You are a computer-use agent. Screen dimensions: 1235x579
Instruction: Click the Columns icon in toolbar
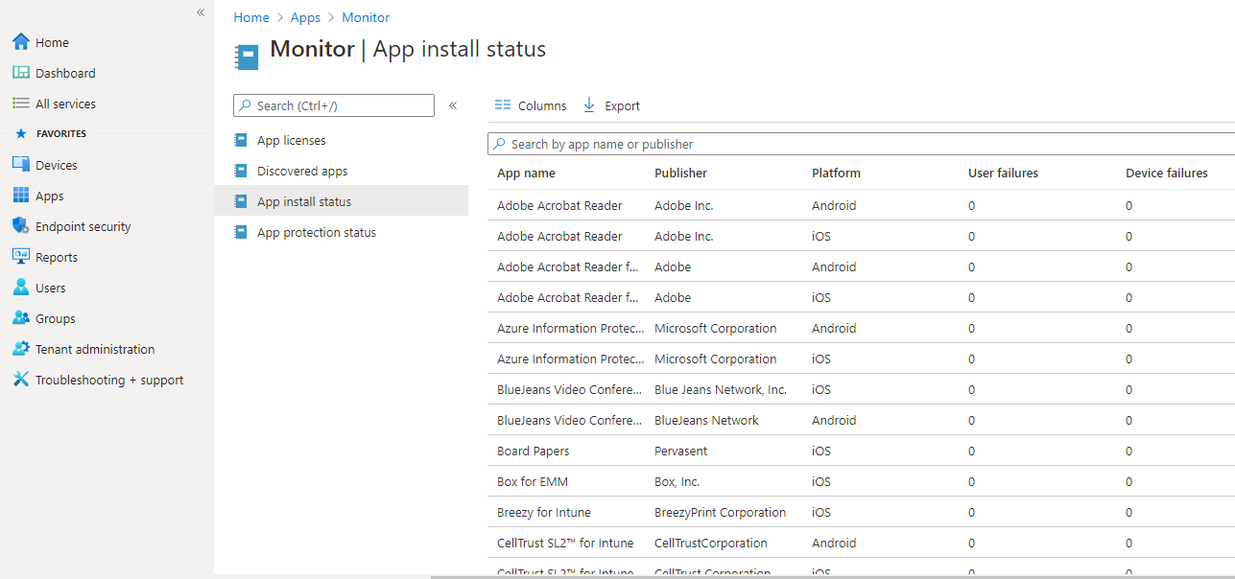click(x=503, y=105)
